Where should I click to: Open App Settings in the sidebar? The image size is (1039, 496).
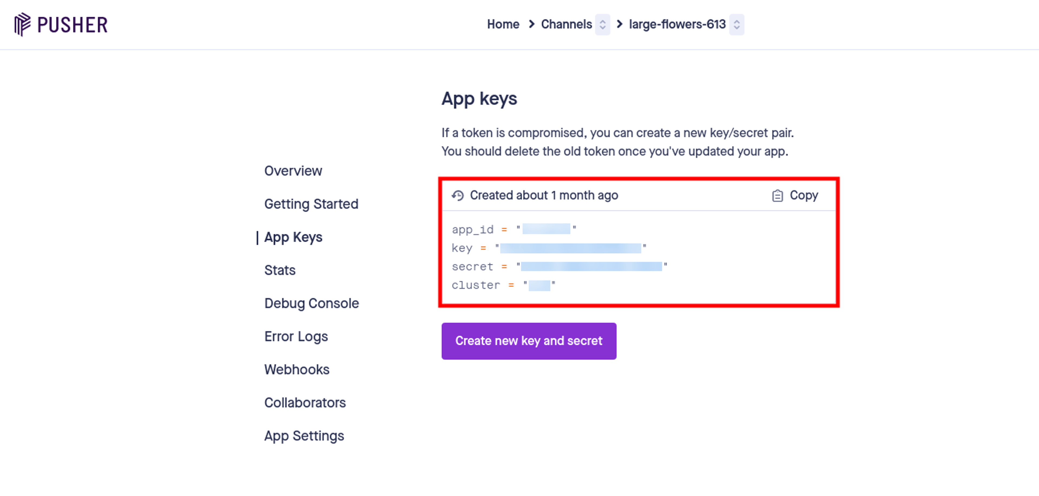pos(304,436)
